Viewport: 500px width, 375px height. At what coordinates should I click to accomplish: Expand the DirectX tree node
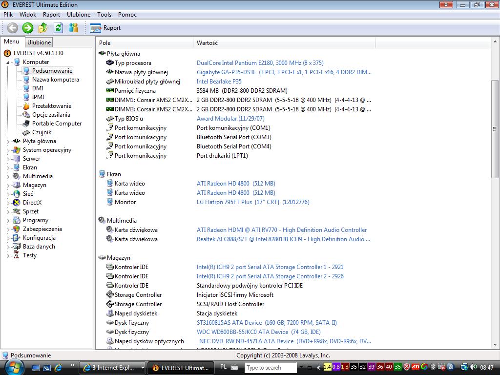[x=8, y=203]
